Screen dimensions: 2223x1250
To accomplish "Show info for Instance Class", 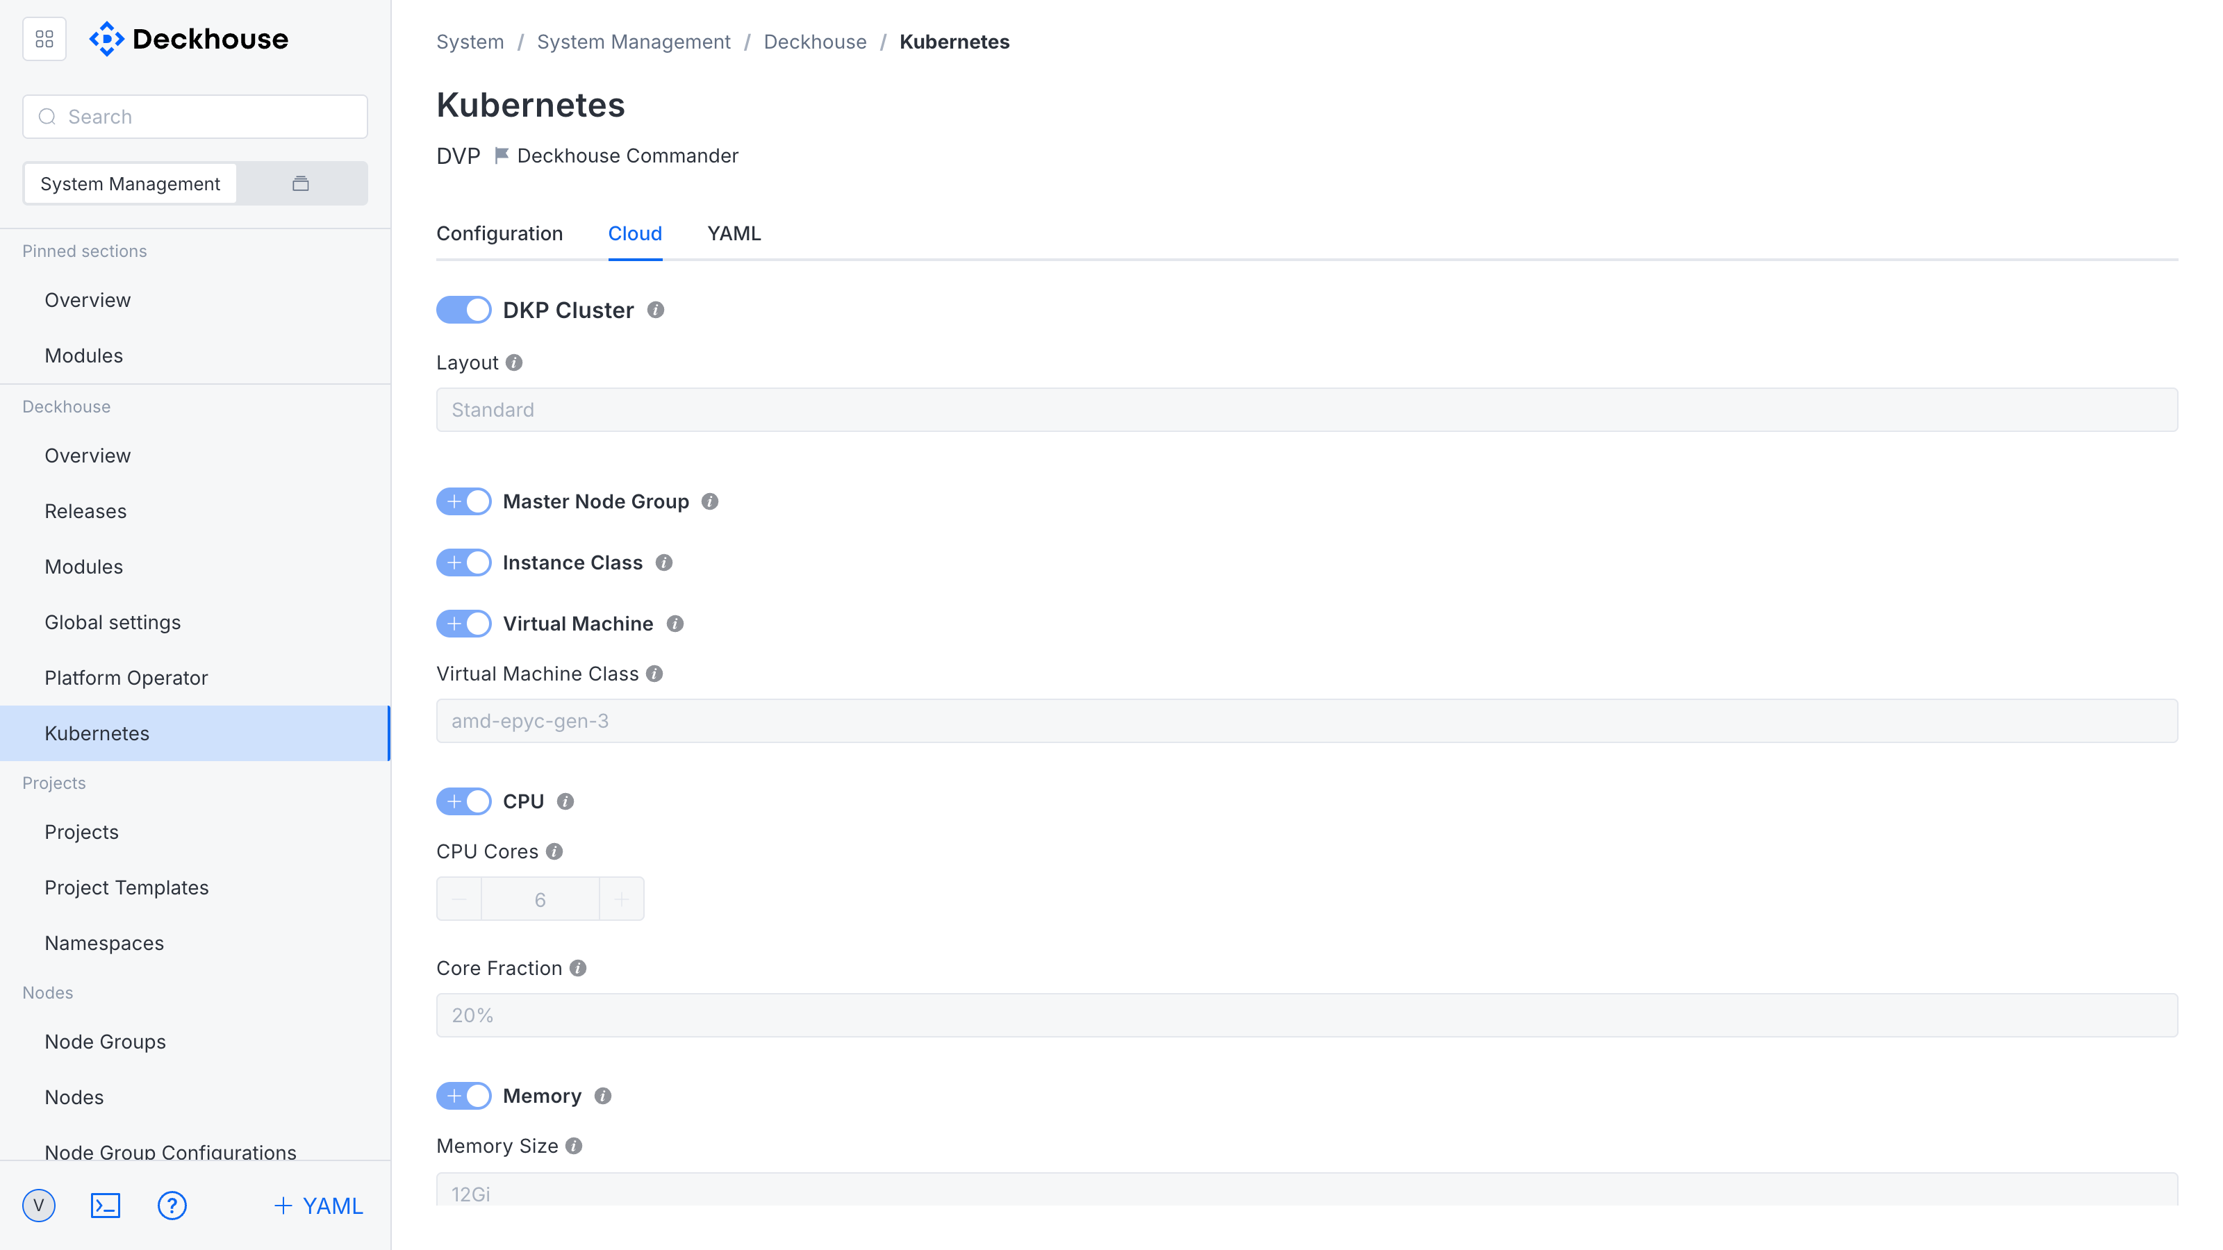I will [663, 562].
